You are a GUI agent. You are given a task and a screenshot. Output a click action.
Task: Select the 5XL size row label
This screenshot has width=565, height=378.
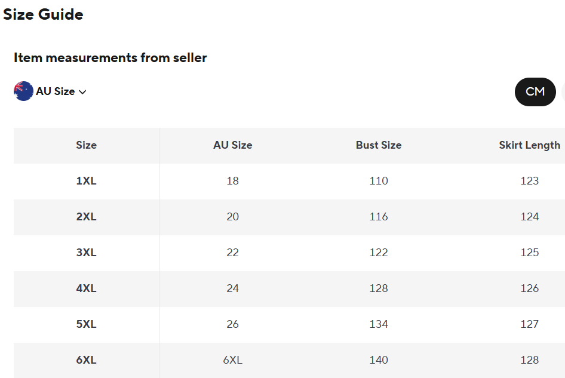tap(86, 324)
